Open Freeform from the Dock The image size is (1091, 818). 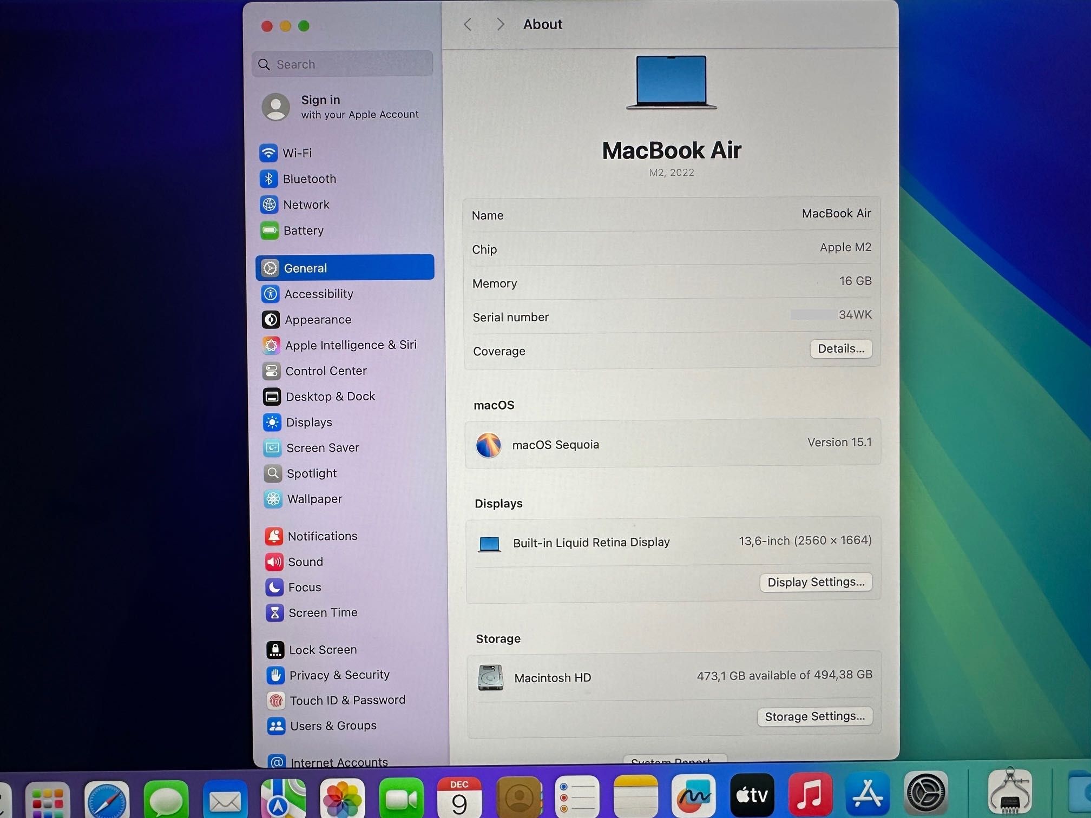[694, 796]
